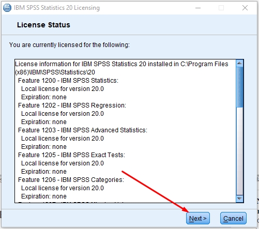Select the line 'Feature 1205 - IBM SPSS Exact Tests:'
This screenshot has height=229, width=259.
(71, 155)
